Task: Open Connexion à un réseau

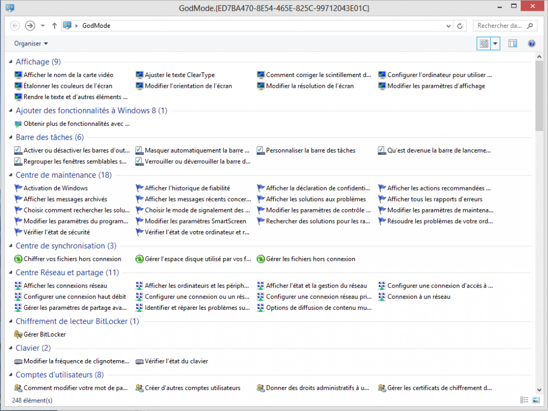Action: (x=418, y=297)
